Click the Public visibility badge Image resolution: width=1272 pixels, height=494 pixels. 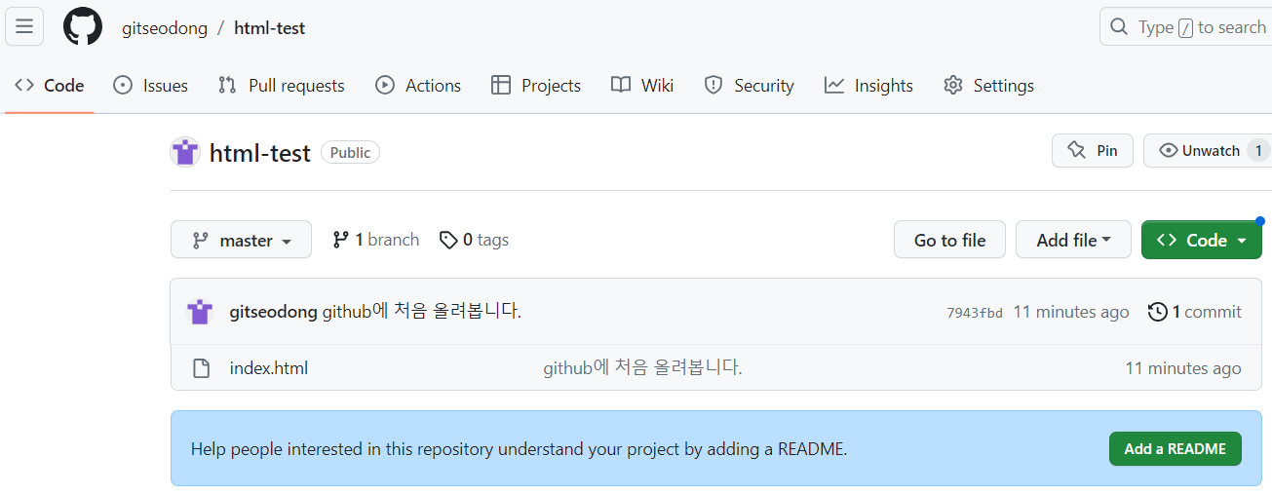click(350, 153)
